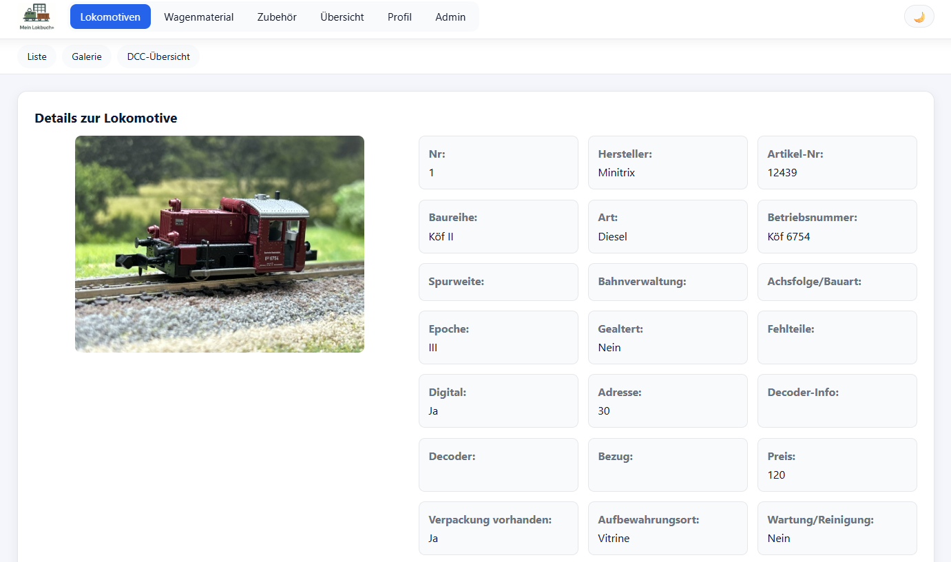Go to the Zubehör tab

click(277, 17)
